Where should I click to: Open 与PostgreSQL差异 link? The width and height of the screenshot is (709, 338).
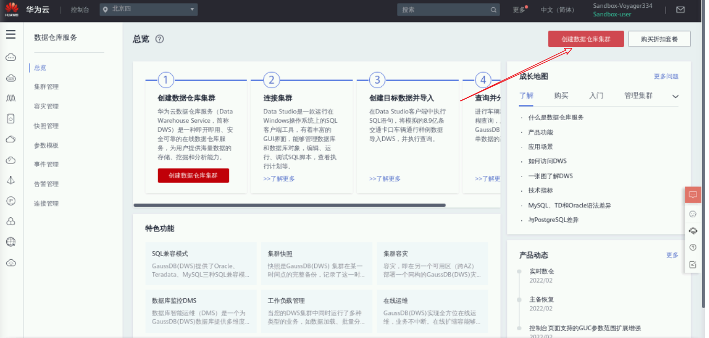point(553,220)
